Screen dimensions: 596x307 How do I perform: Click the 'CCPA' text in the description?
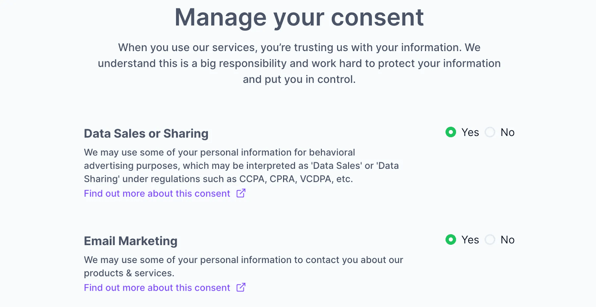pyautogui.click(x=252, y=179)
